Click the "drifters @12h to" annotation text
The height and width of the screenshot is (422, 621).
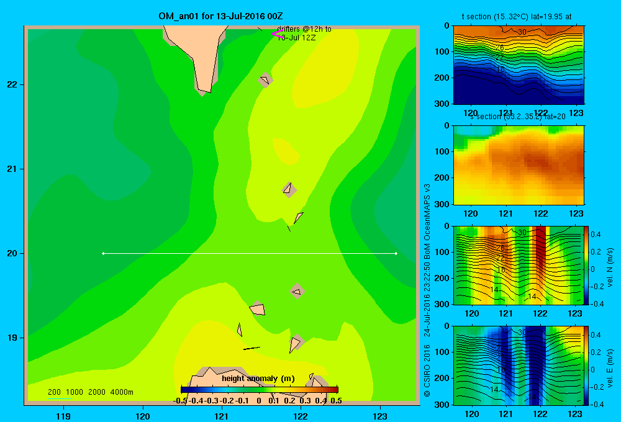tap(304, 29)
